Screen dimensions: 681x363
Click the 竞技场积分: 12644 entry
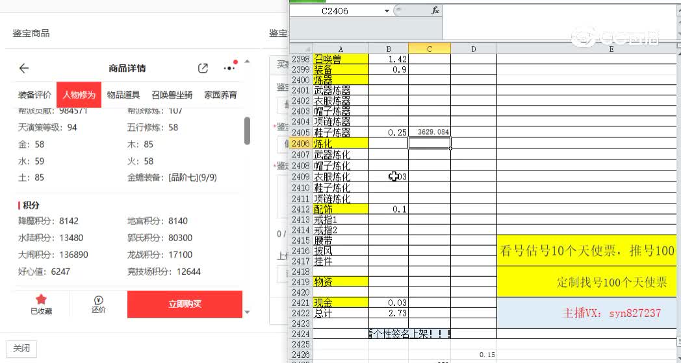[x=164, y=272]
